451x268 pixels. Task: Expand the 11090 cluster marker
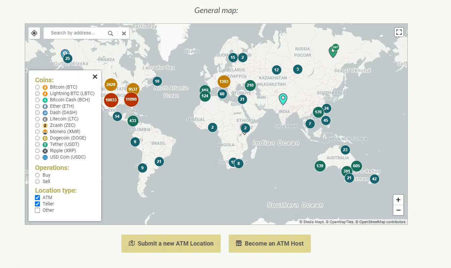point(131,99)
